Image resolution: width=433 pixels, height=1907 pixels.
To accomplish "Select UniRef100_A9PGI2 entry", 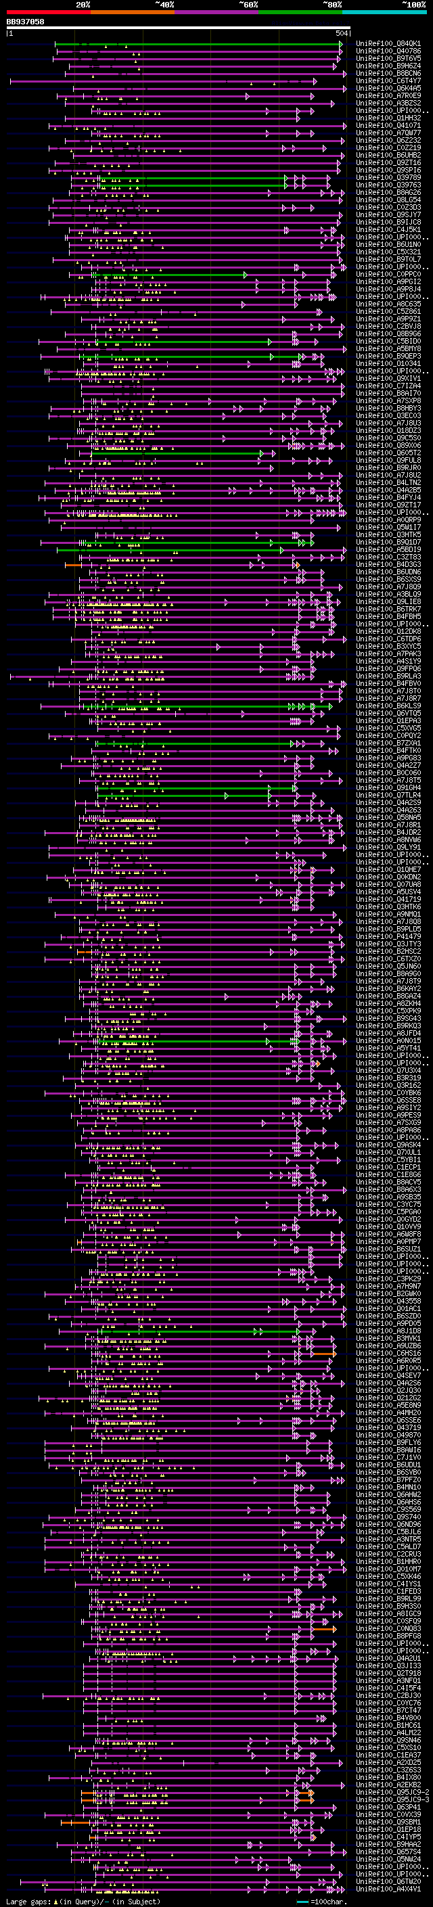I will coord(388,281).
